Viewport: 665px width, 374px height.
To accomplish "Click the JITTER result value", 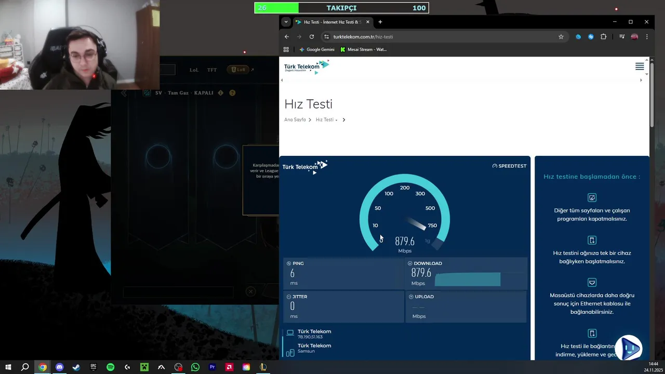I will pos(292,306).
